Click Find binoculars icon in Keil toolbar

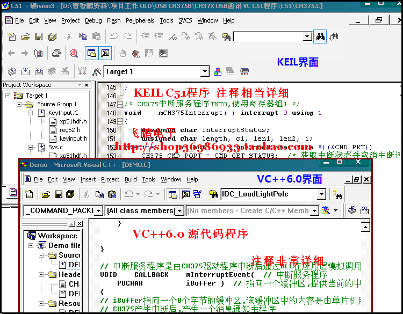tap(320, 36)
